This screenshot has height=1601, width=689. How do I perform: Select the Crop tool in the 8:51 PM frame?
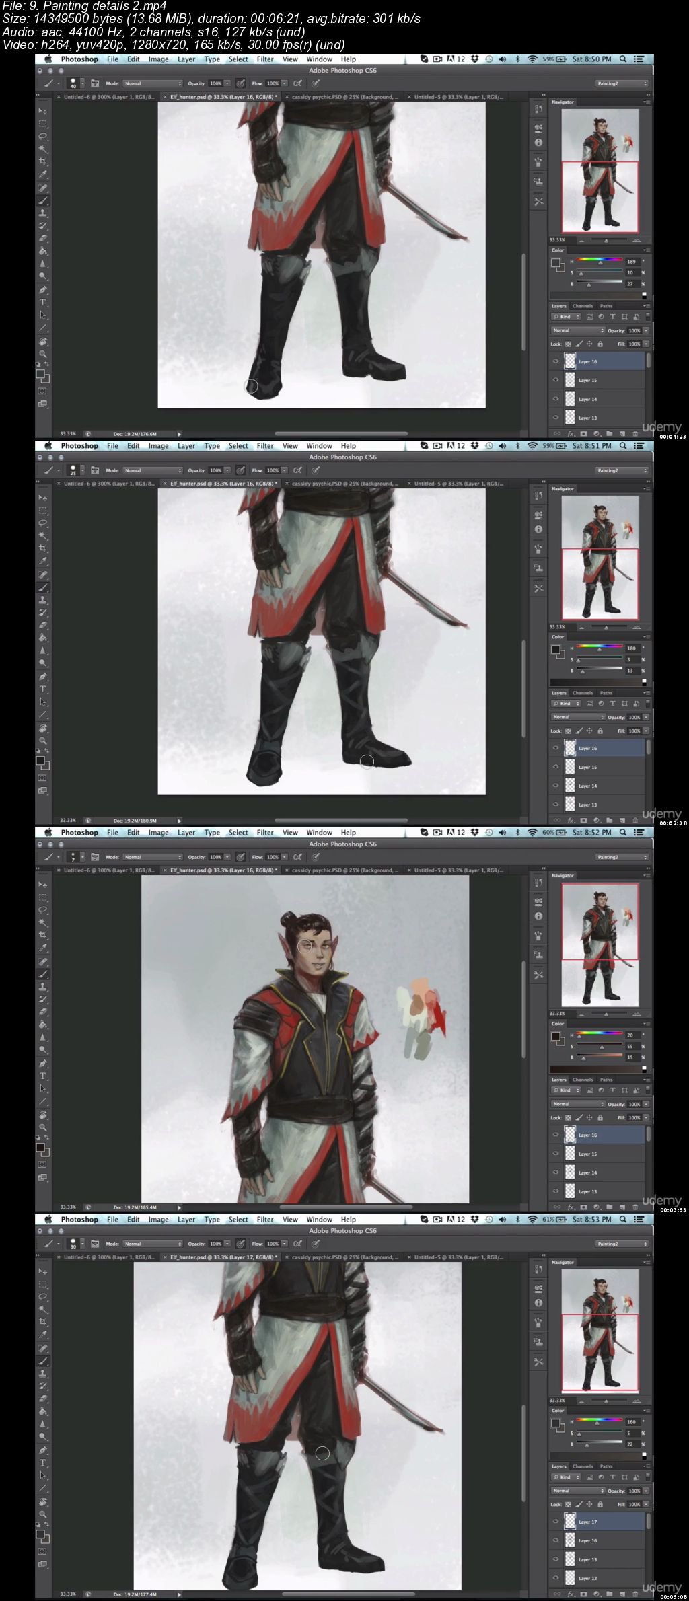click(43, 548)
